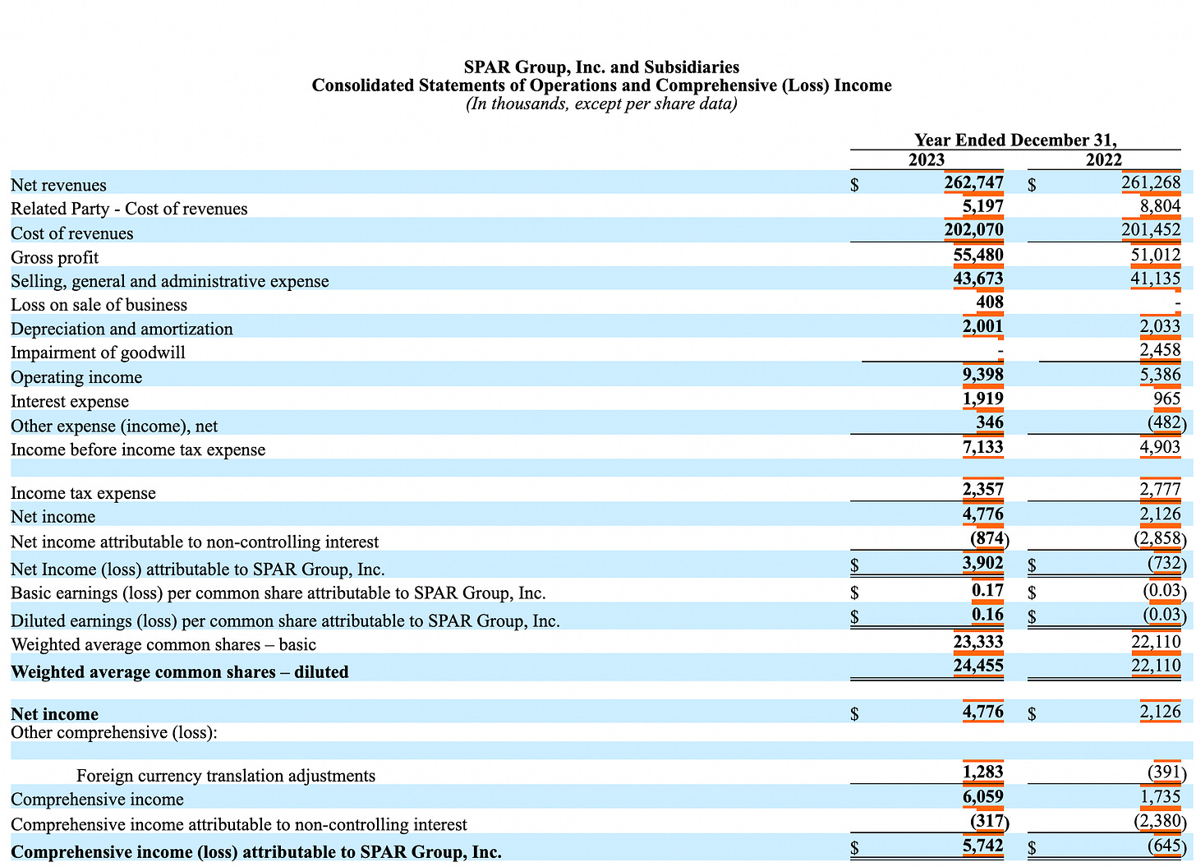
Task: Click the 51,012 gross profit value
Action: pyautogui.click(x=1156, y=255)
